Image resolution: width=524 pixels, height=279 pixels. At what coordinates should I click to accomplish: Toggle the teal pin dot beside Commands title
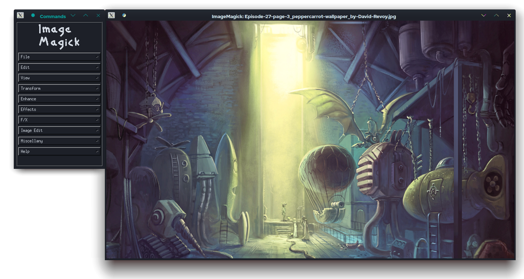(x=33, y=15)
